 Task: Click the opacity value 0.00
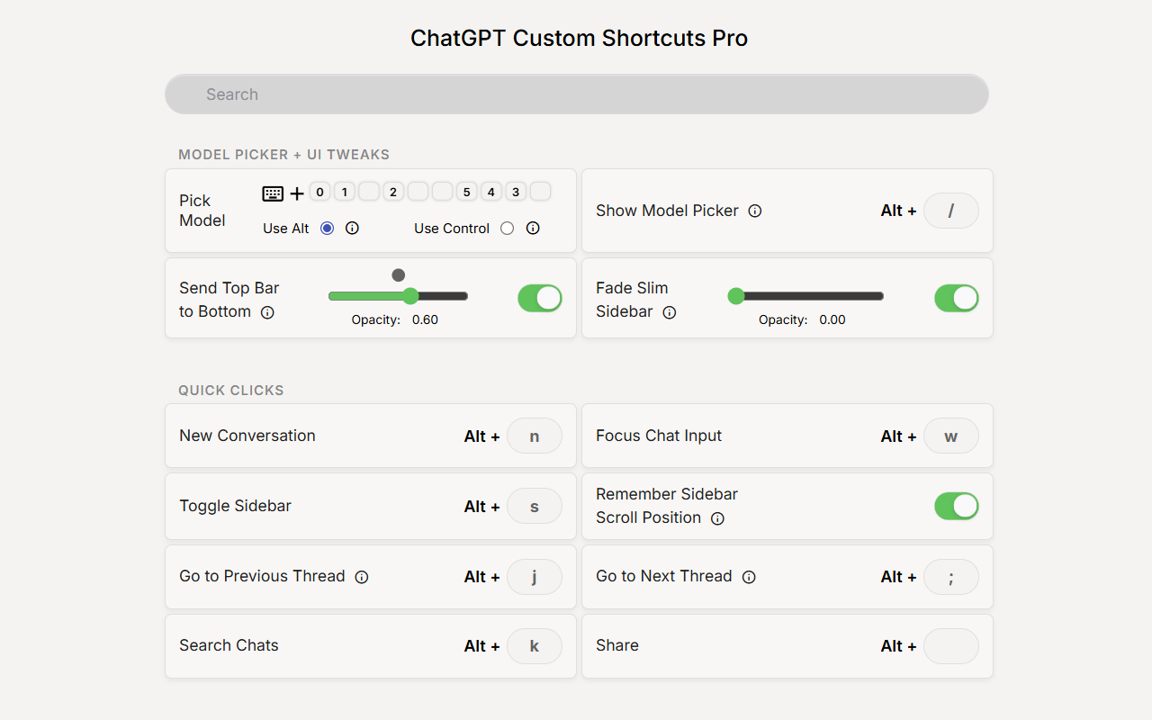point(832,319)
